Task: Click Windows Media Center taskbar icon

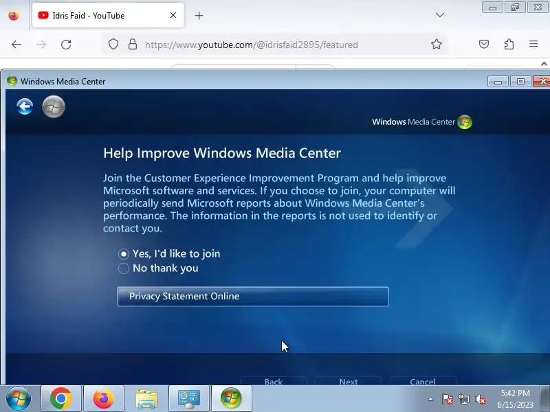Action: [x=232, y=398]
